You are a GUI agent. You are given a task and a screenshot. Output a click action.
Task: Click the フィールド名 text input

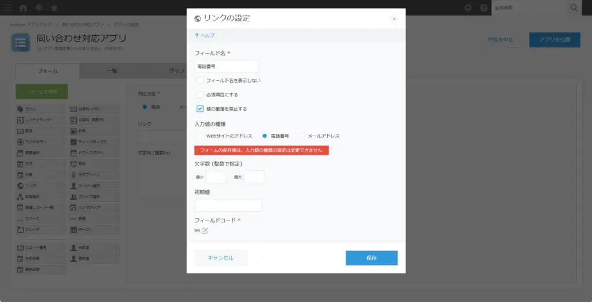(227, 66)
